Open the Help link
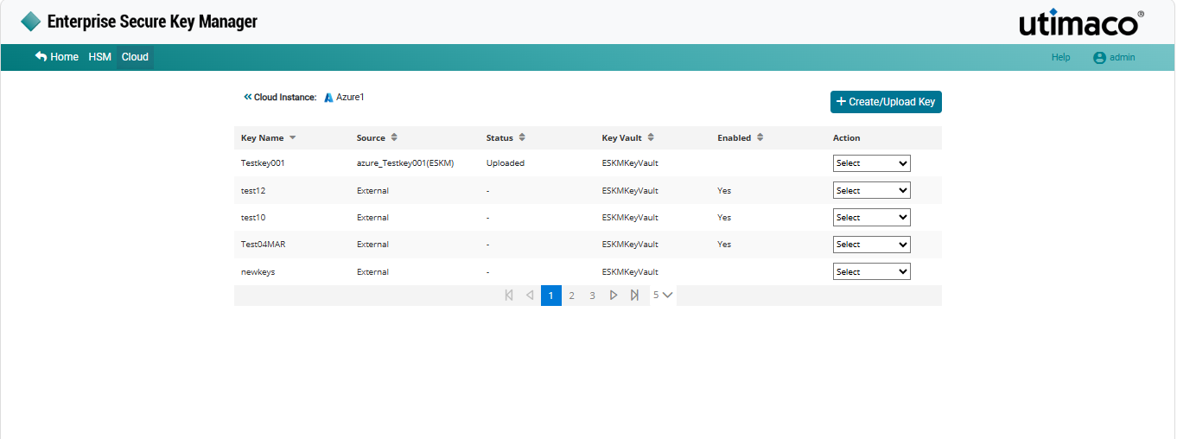 1060,57
